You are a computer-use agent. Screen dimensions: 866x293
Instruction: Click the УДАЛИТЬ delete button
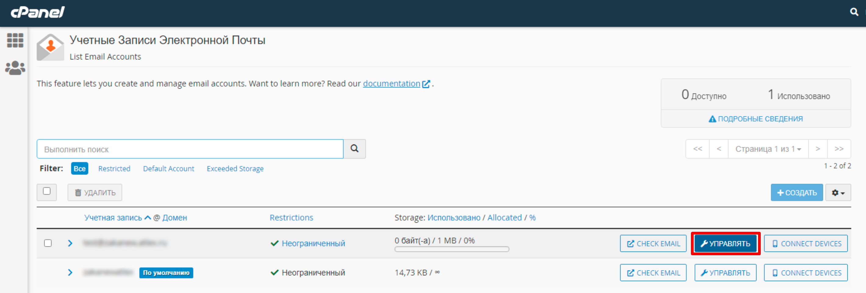pos(95,193)
